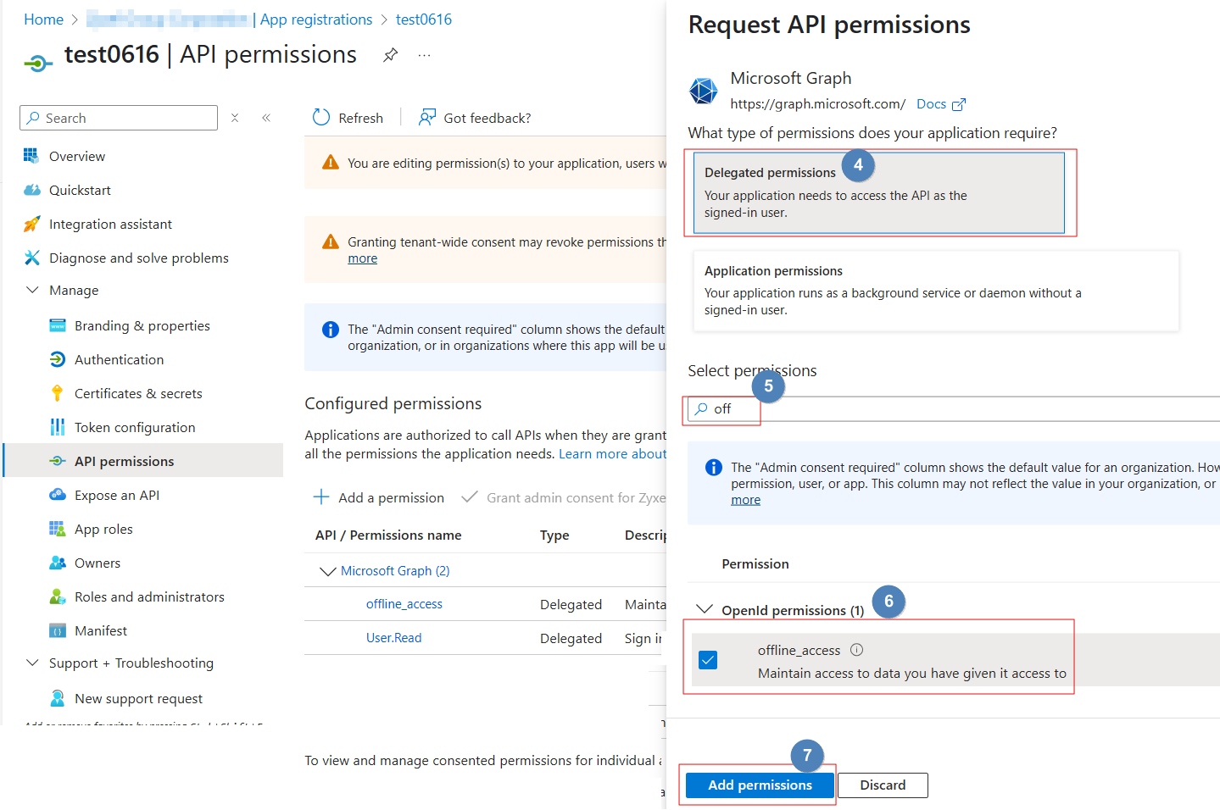Clear the sidebar search with X icon
The image size is (1220, 810).
pyautogui.click(x=235, y=118)
